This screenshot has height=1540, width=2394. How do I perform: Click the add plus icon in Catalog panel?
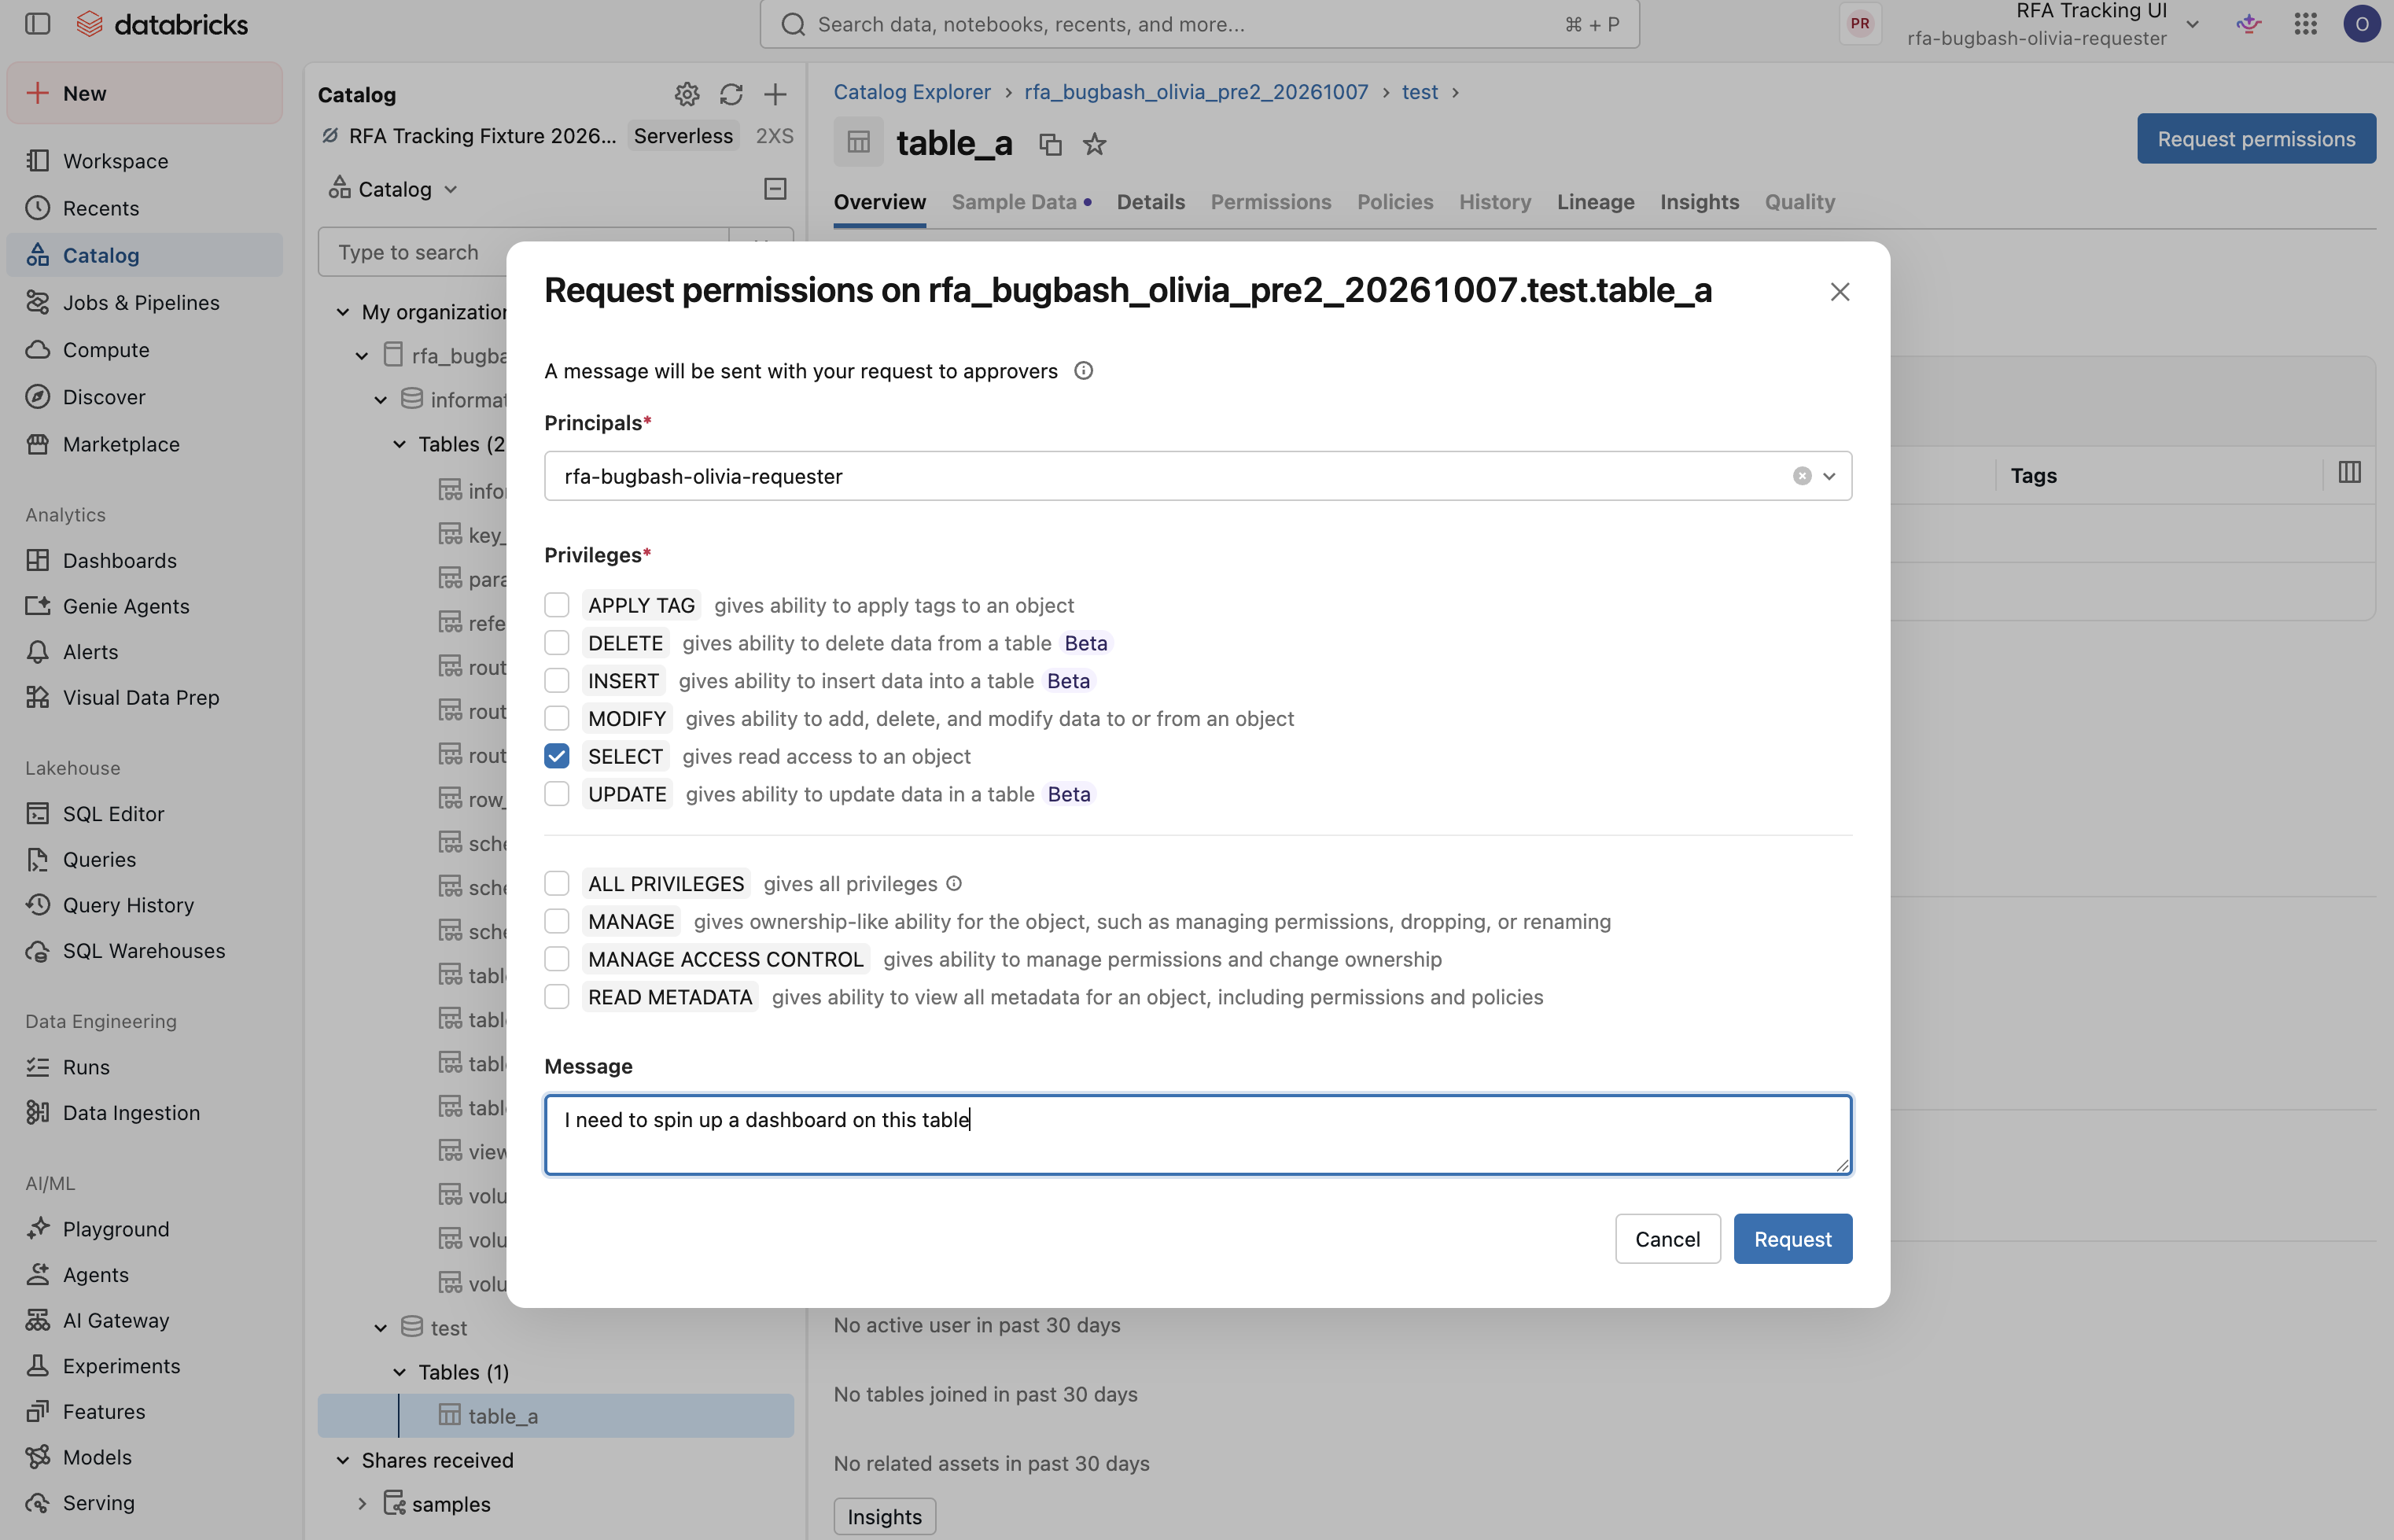tap(775, 94)
